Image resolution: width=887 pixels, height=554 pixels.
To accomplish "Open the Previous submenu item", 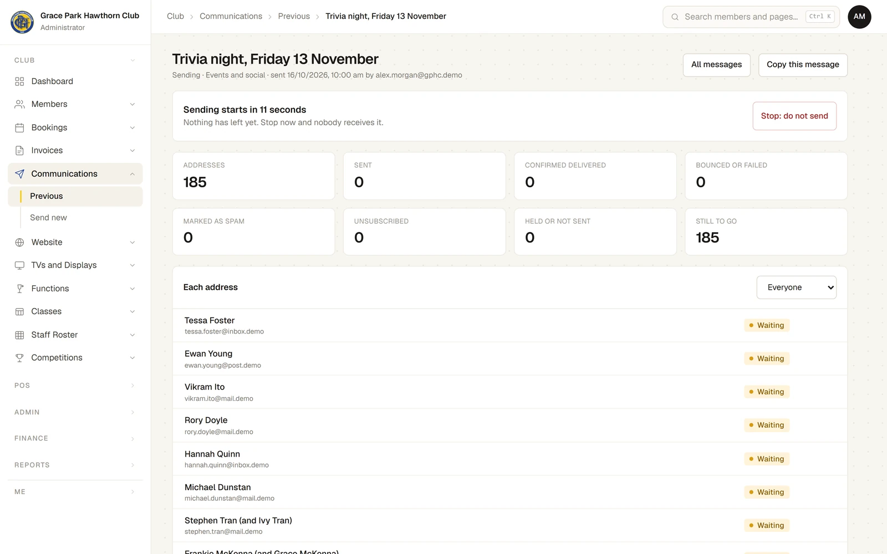I will (75, 196).
